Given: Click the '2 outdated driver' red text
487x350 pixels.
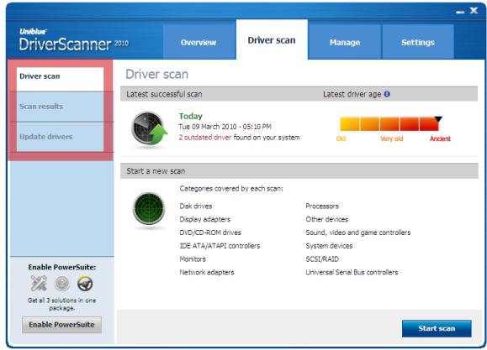Looking at the screenshot, I should click(205, 138).
